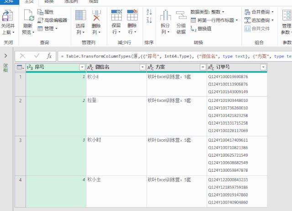This screenshot has width=292, height=211.
Task: Switch to the 转换 ribbon tab
Action: point(49,2)
